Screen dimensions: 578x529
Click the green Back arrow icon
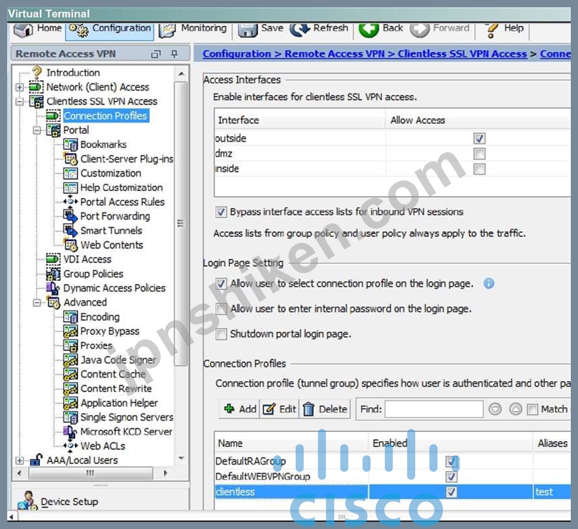tap(369, 30)
